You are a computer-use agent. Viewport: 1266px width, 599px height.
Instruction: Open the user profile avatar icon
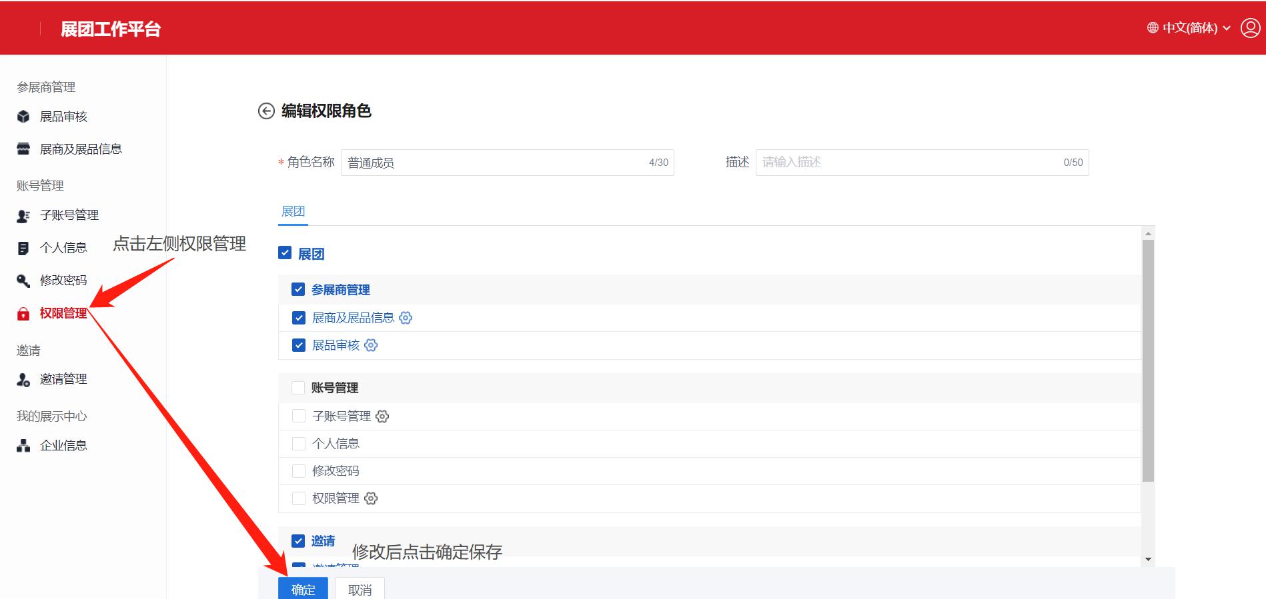[1250, 28]
